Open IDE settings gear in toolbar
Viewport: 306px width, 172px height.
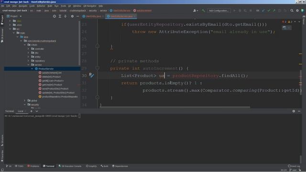(x=297, y=11)
